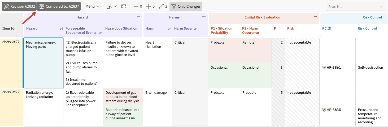Collapse the Hazard column group
The image size is (388, 127).
[139, 17]
